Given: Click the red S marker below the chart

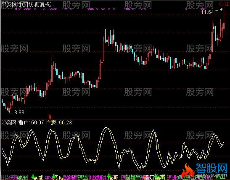Looking at the screenshot, I should coord(50,116).
